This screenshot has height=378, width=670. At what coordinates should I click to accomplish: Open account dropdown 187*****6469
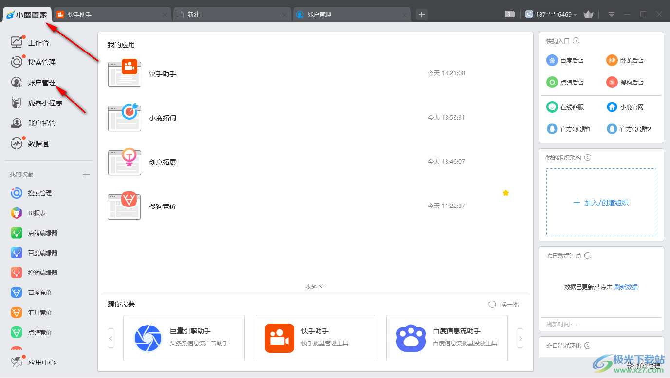coord(551,15)
